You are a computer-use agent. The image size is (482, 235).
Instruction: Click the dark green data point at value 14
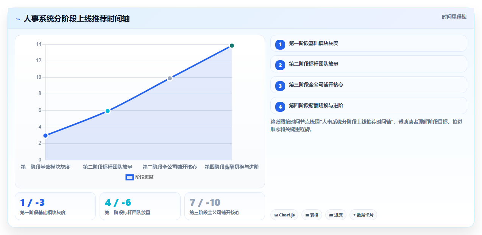pos(232,45)
